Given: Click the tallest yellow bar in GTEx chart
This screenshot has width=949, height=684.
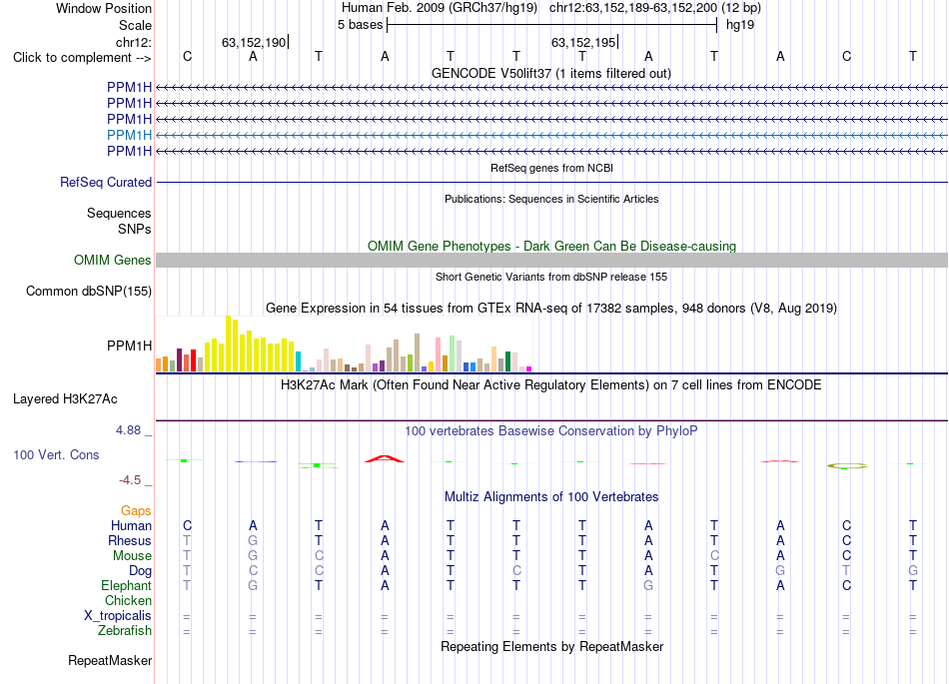Looking at the screenshot, I should [228, 343].
